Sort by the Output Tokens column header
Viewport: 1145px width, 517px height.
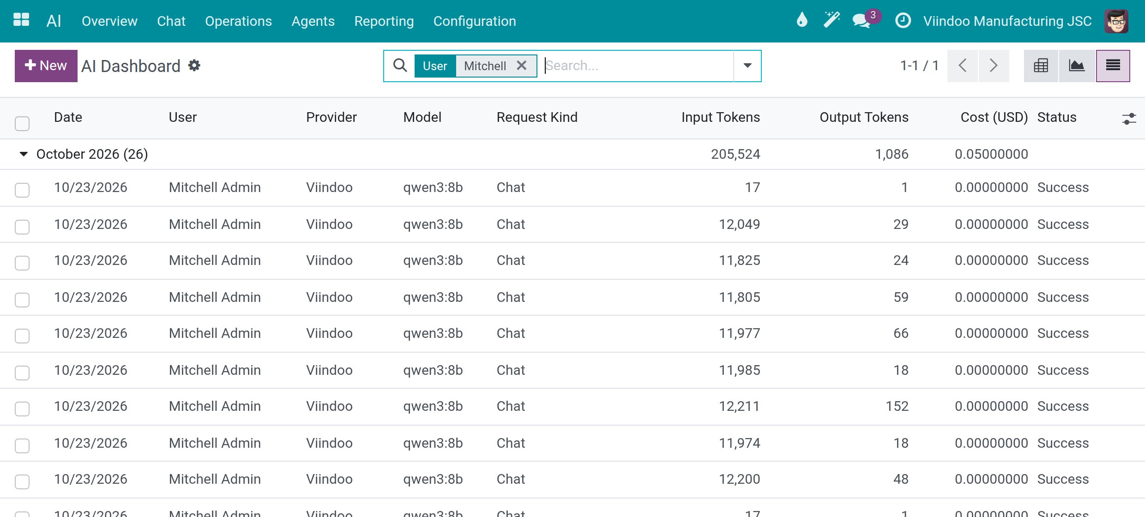tap(864, 117)
